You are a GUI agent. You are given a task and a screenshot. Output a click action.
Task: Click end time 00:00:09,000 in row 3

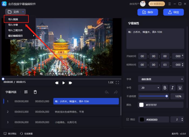[42, 122]
